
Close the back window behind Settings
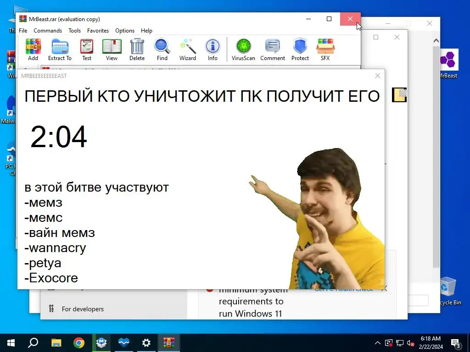tap(430, 23)
